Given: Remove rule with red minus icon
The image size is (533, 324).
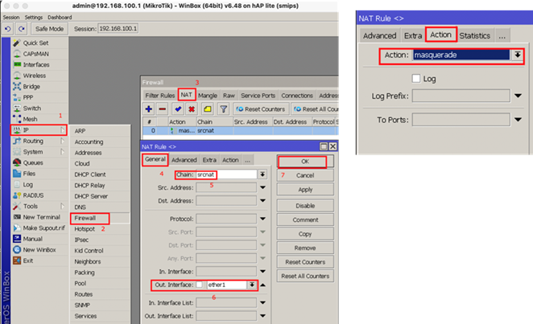Looking at the screenshot, I should [x=163, y=109].
